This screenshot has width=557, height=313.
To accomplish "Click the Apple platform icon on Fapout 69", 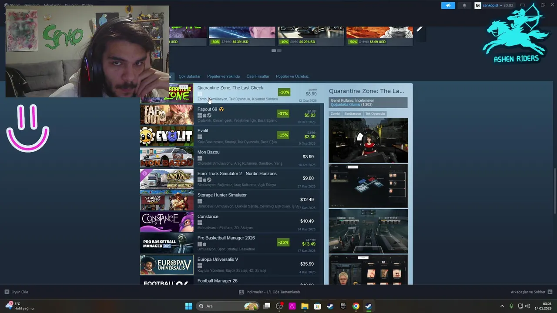I will 204,116.
